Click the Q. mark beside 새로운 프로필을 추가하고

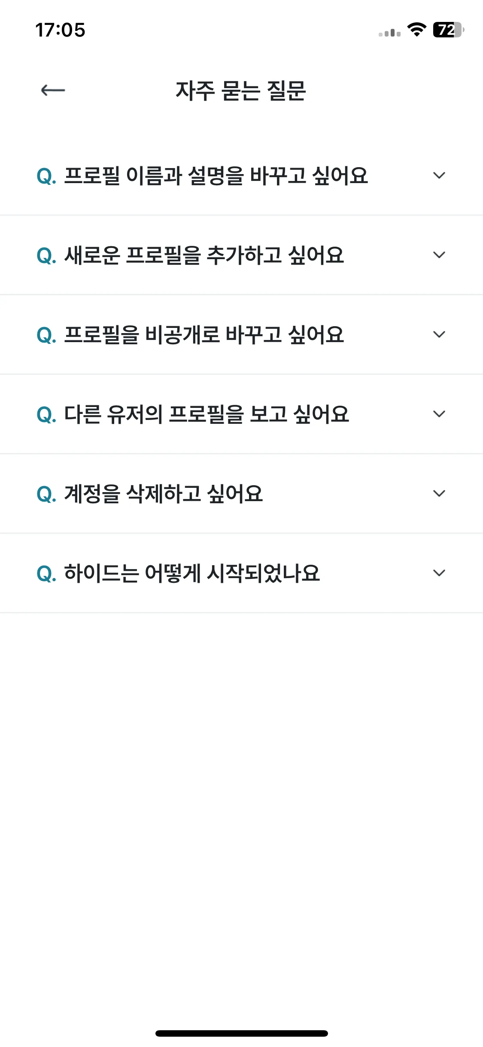[46, 256]
